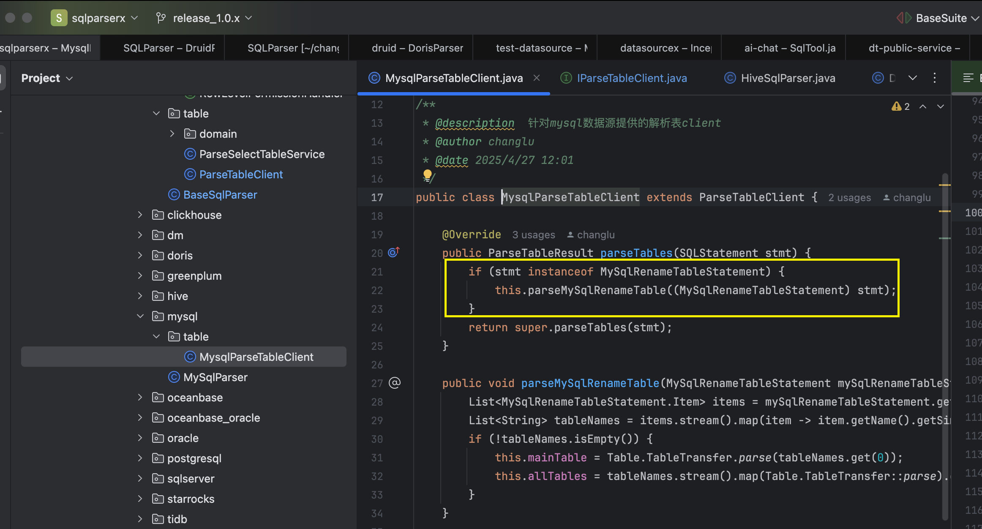Expand the oracle folder
Viewport: 982px width, 529px height.
click(140, 438)
